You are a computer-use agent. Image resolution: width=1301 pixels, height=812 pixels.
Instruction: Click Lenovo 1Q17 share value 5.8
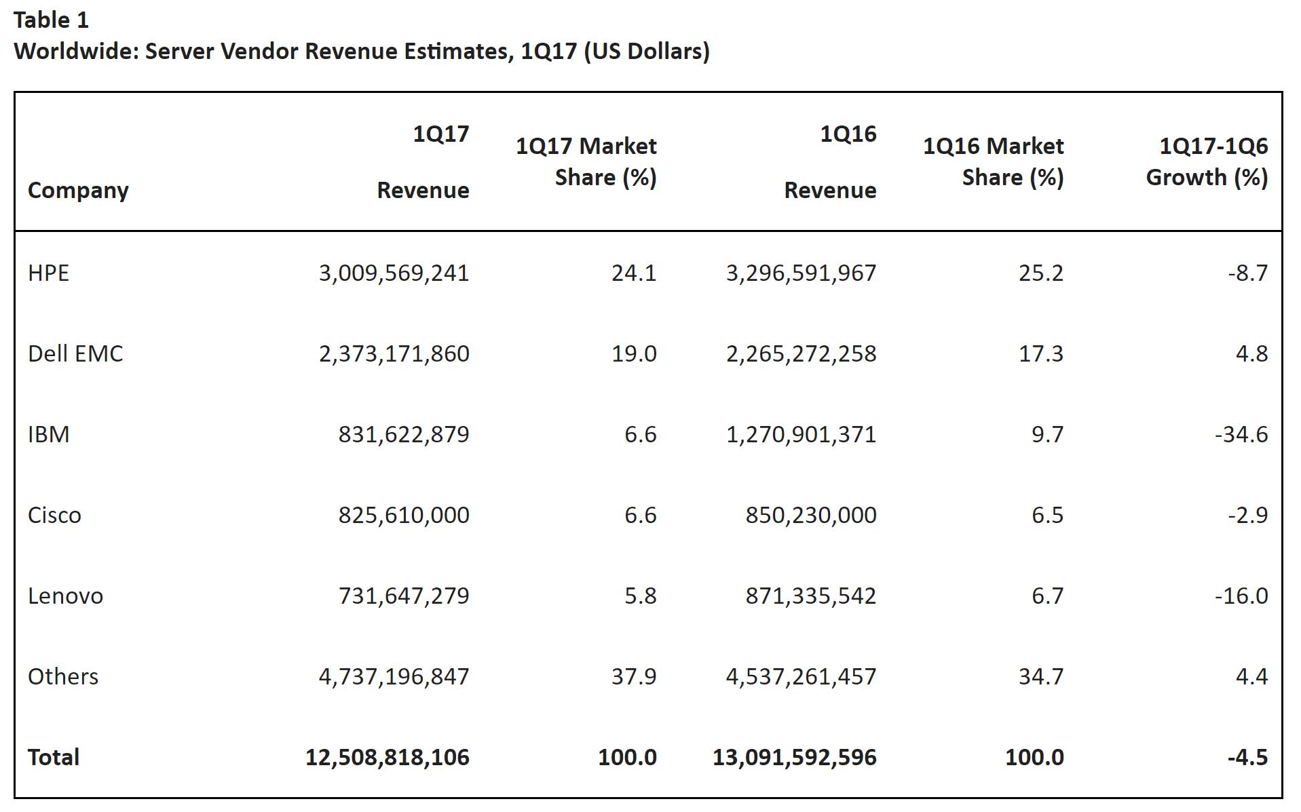(x=641, y=596)
